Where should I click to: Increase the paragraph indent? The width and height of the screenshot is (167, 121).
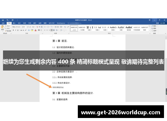[58, 27]
